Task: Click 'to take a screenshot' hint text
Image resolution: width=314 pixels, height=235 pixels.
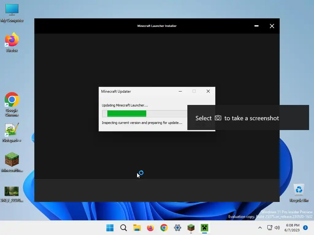Action: coord(251,118)
